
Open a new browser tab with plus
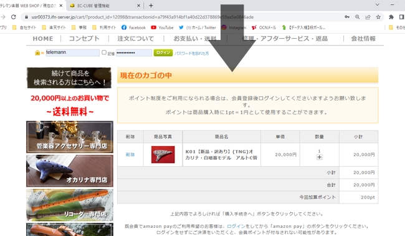(x=151, y=6)
